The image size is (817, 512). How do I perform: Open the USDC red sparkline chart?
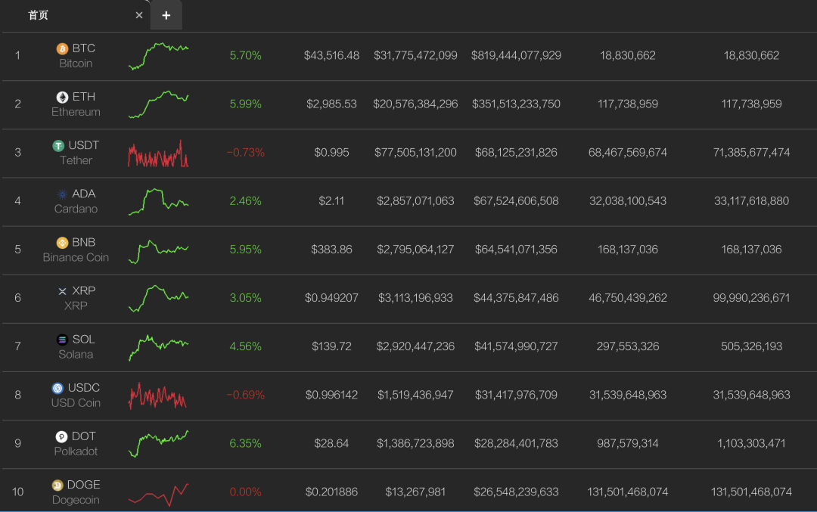tap(157, 396)
